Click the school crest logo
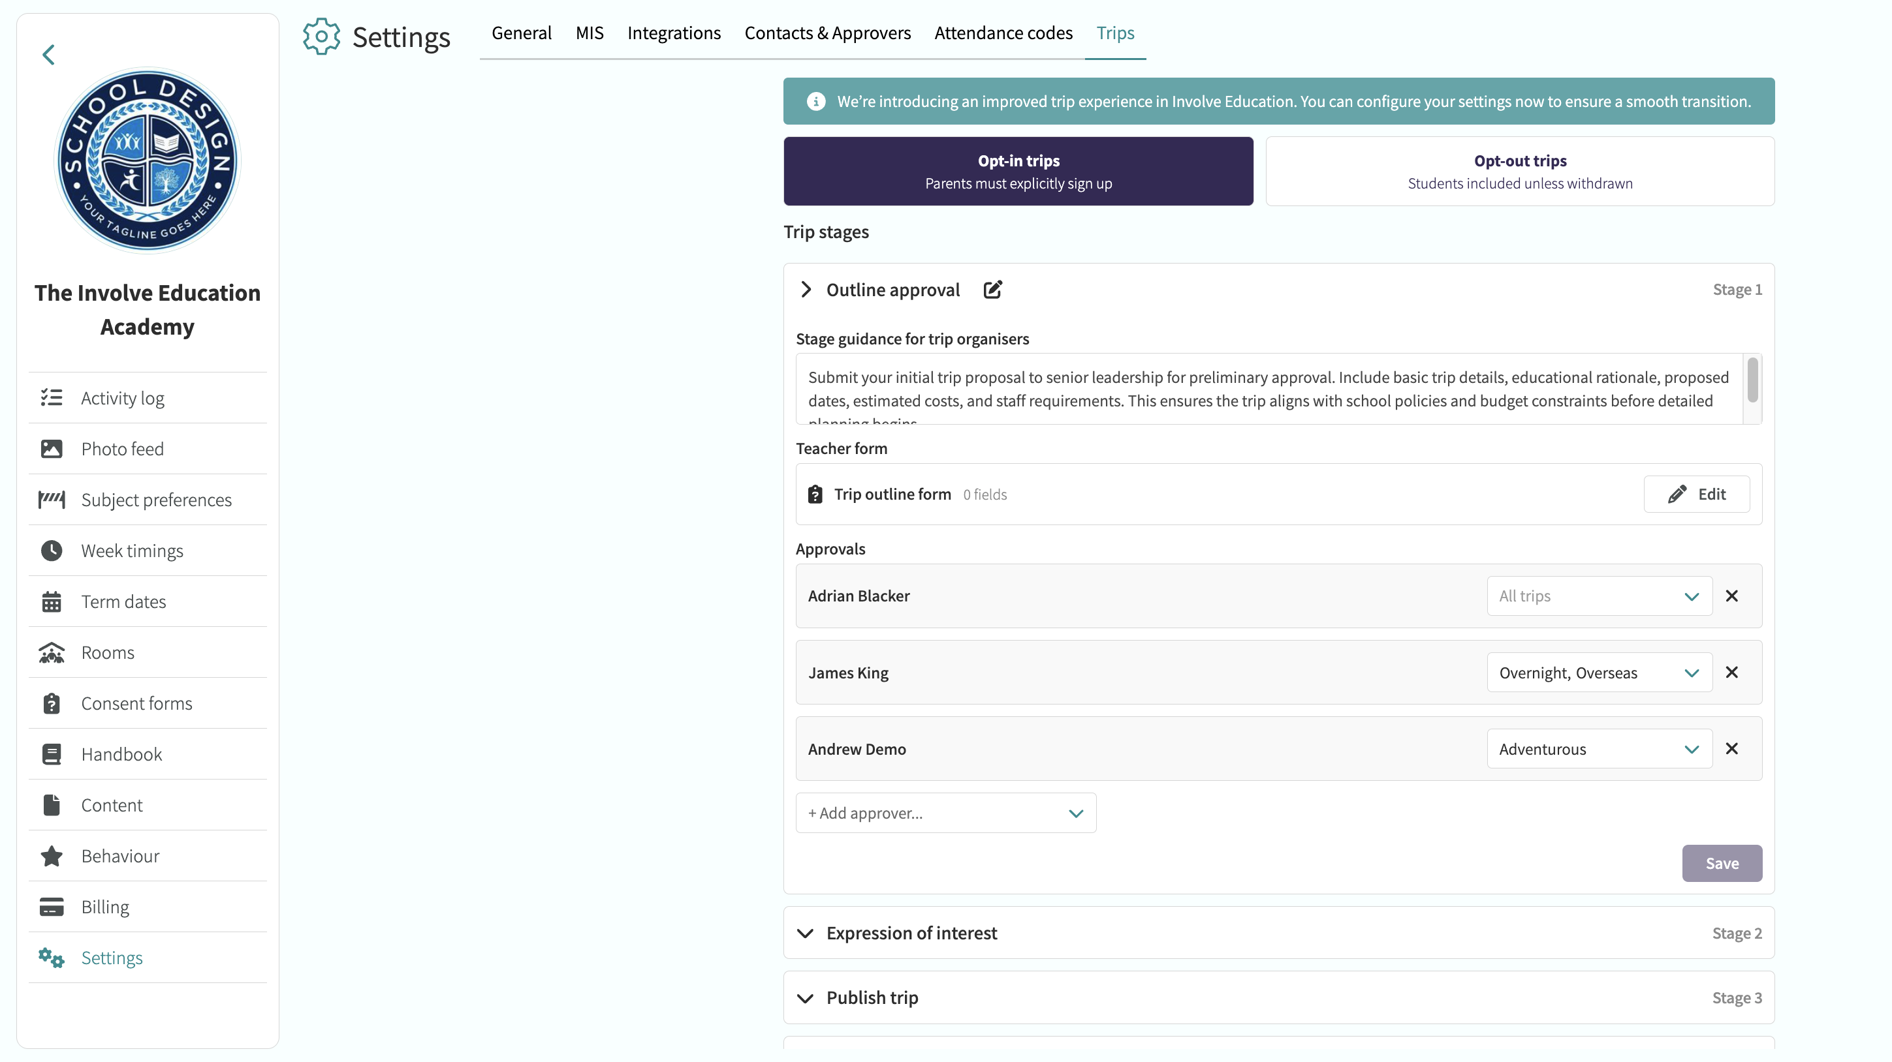 click(148, 160)
